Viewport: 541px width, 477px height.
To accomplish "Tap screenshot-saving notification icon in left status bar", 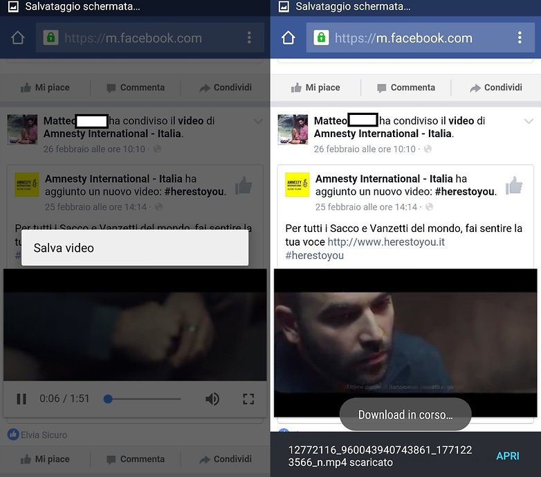I will point(13,6).
